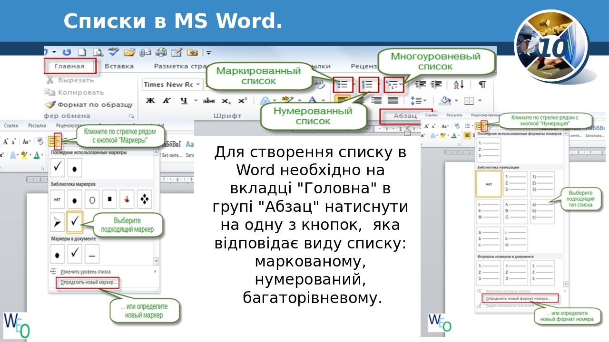This screenshot has width=609, height=342.
Task: Click the multilevel list button in main ribbon
Action: (393, 85)
